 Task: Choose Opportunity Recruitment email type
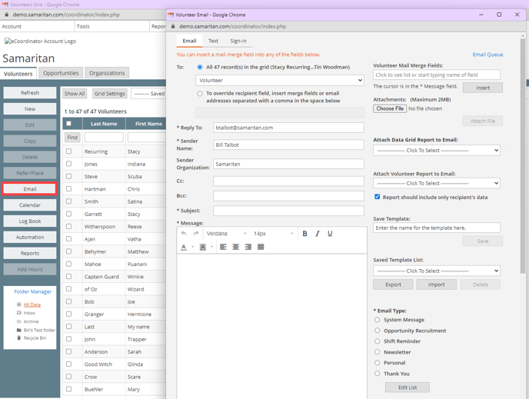[378, 331]
